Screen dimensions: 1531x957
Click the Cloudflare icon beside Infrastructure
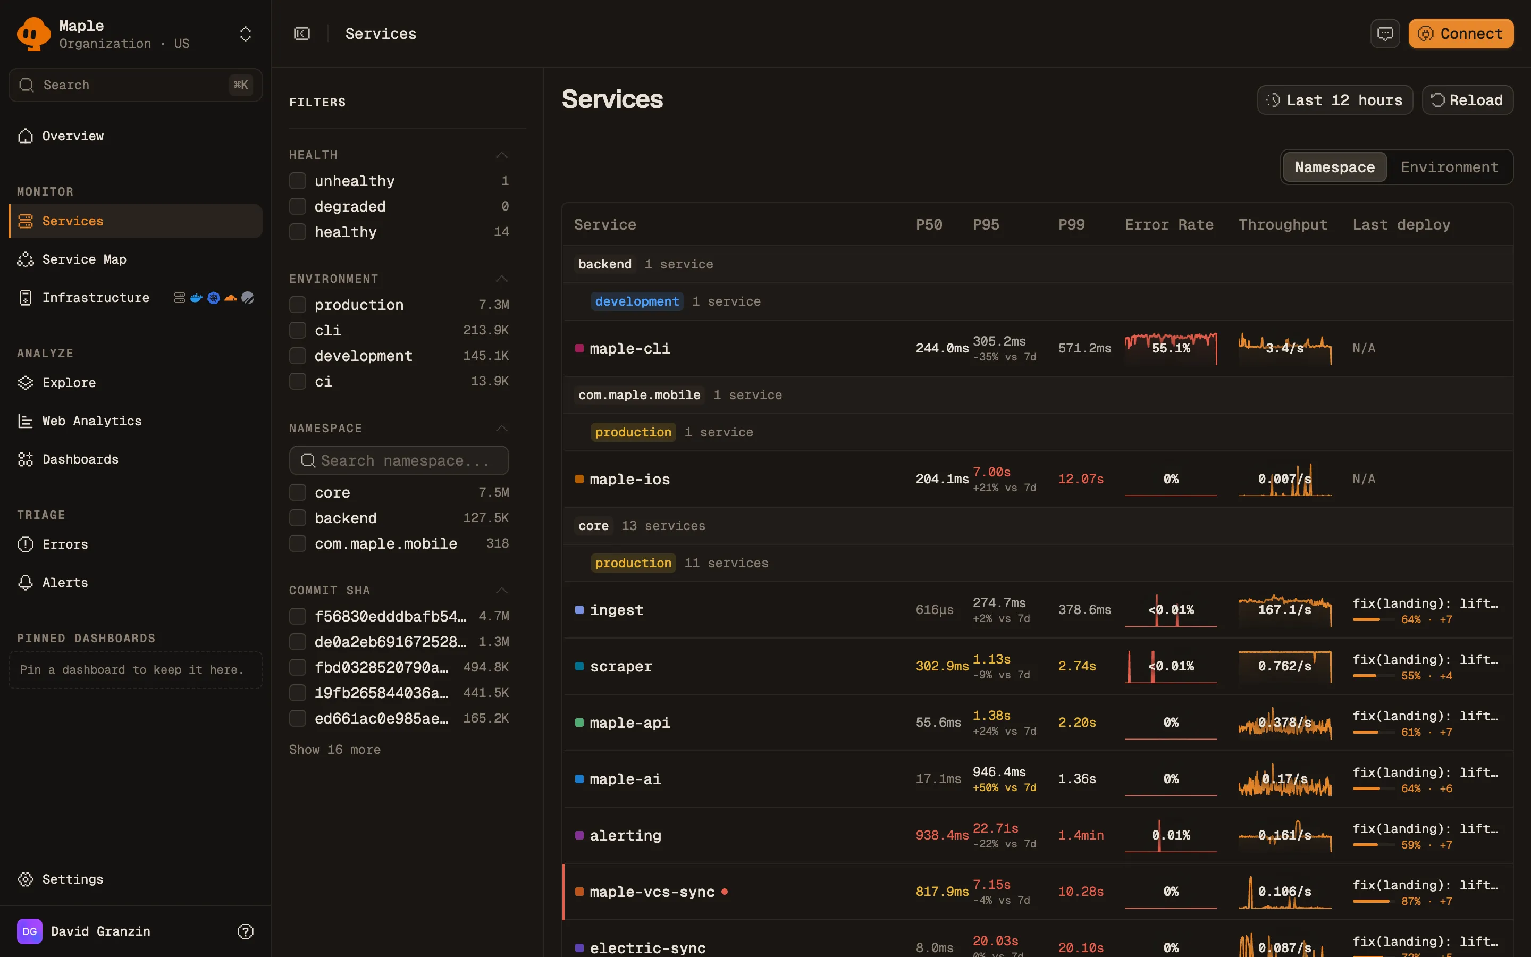[x=231, y=298]
